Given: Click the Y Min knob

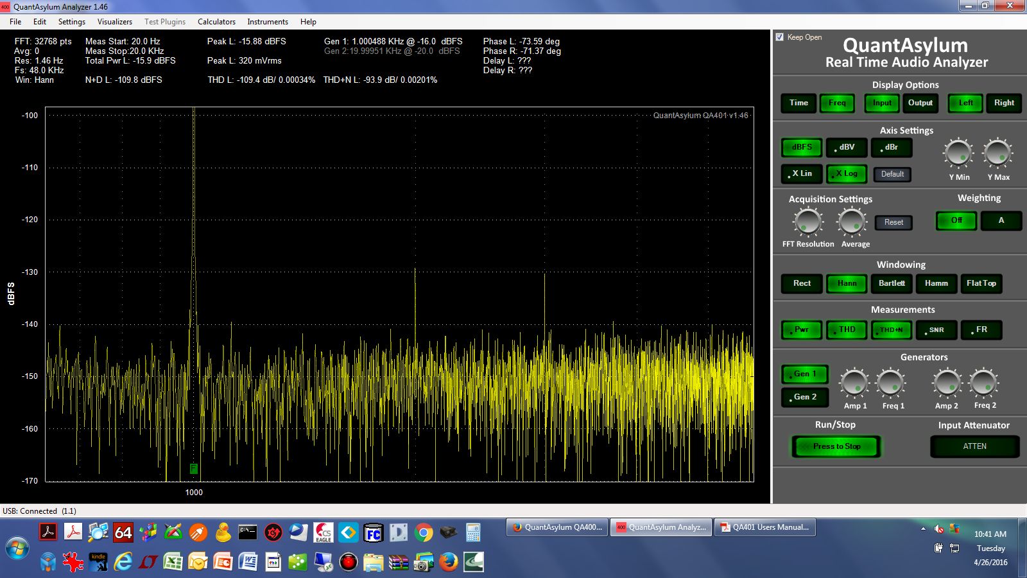Looking at the screenshot, I should pos(958,153).
